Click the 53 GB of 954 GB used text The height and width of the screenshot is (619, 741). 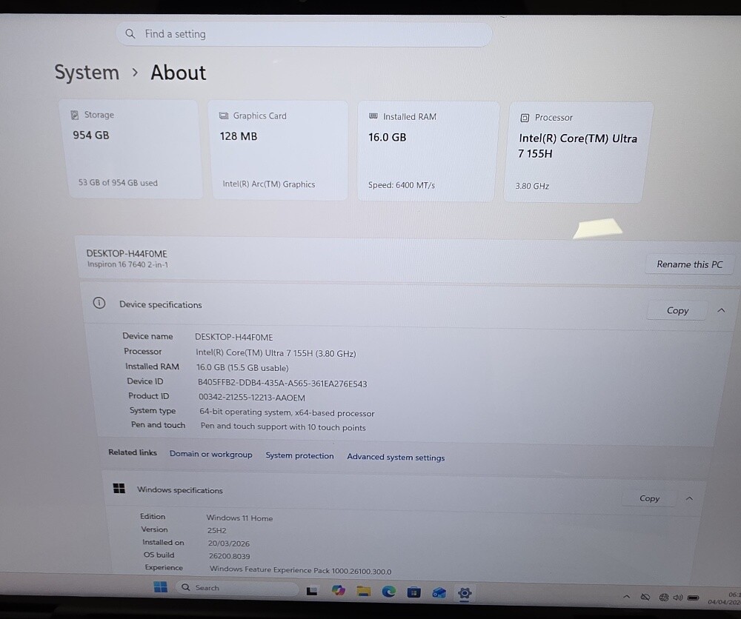118,183
